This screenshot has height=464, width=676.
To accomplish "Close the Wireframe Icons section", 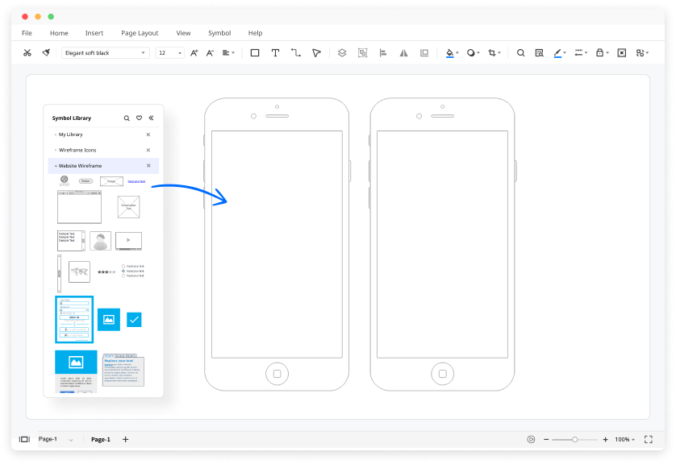I will (x=148, y=150).
